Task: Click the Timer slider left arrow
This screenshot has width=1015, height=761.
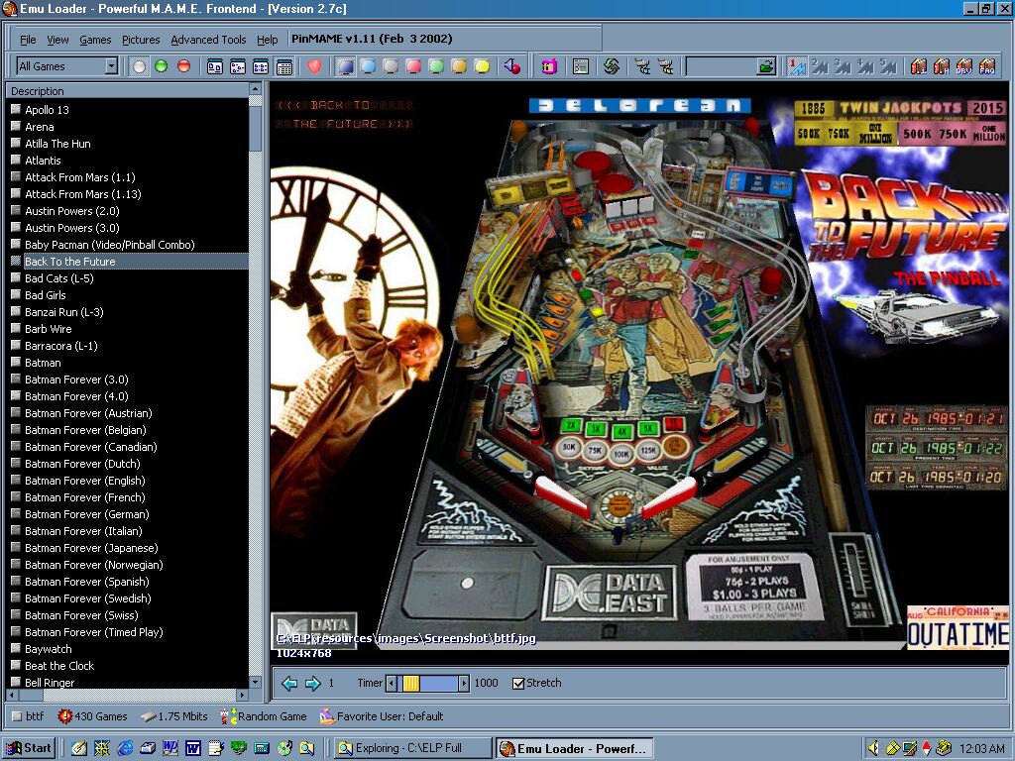Action: click(x=391, y=684)
